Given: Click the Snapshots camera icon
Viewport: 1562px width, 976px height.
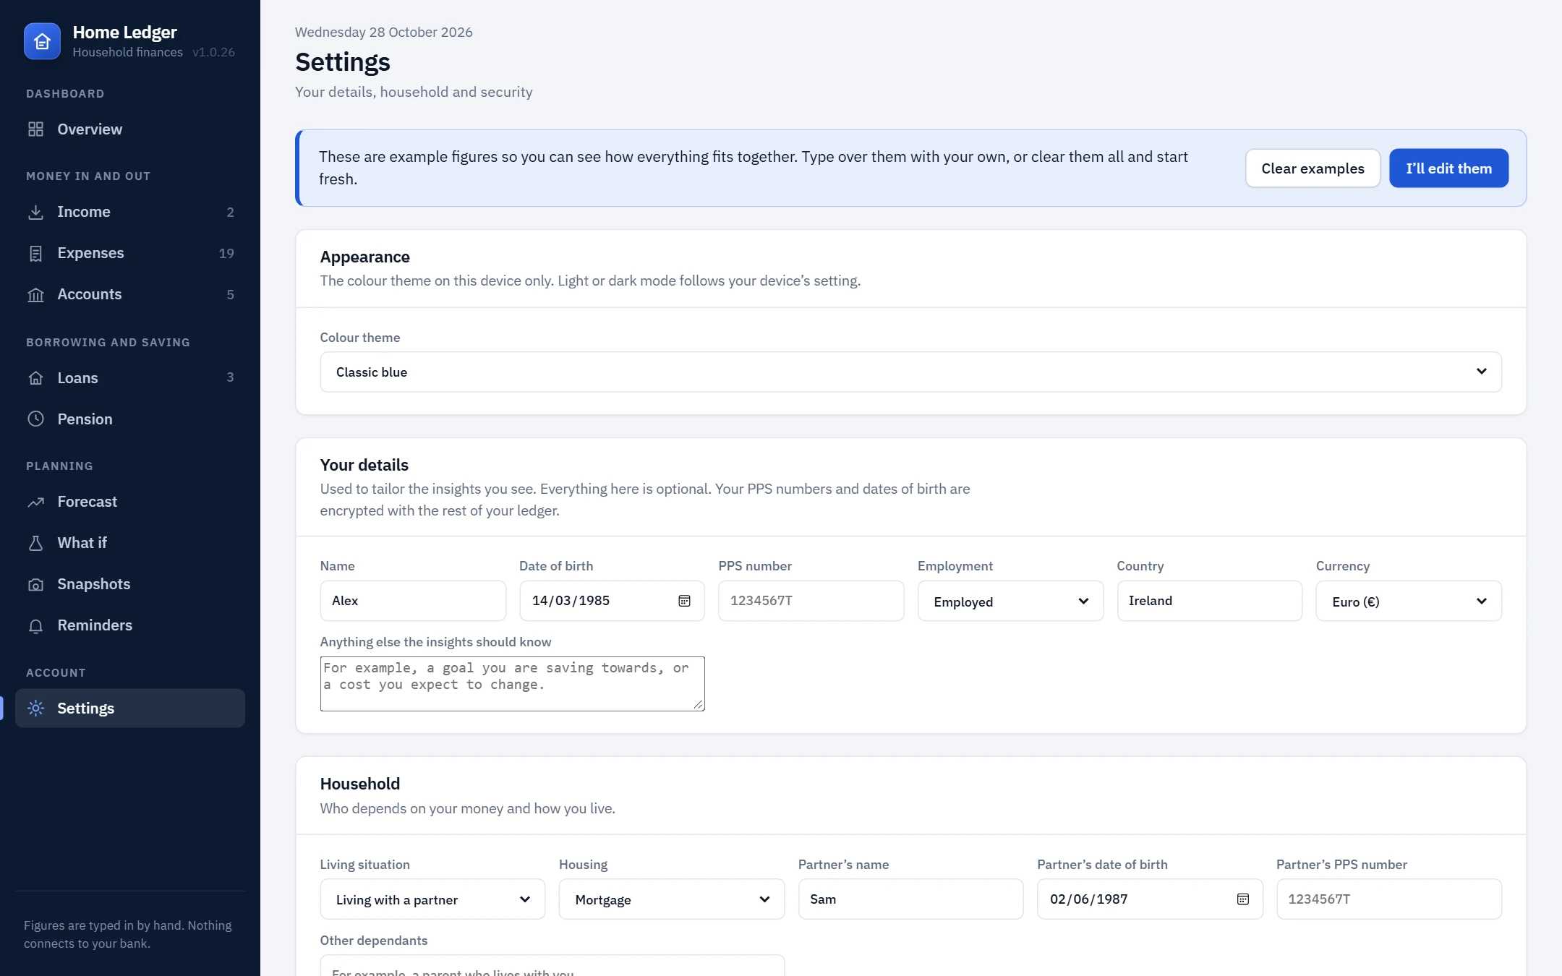Looking at the screenshot, I should click(x=35, y=584).
